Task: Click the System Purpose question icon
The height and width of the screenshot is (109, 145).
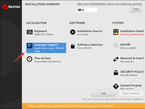Action: pos(116,86)
